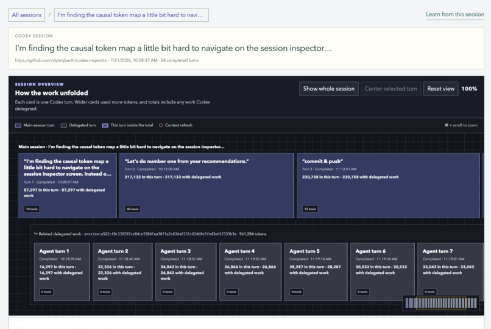
Task: Click the 13 tools badge in Turn 3
Action: (310, 209)
